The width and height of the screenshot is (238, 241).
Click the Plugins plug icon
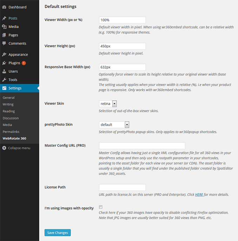(x=4, y=63)
